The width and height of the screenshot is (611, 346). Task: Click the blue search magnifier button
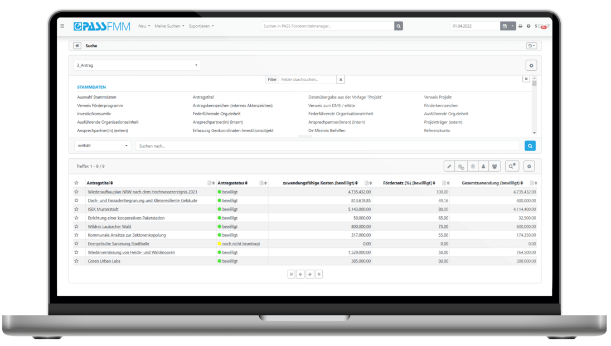click(x=530, y=146)
